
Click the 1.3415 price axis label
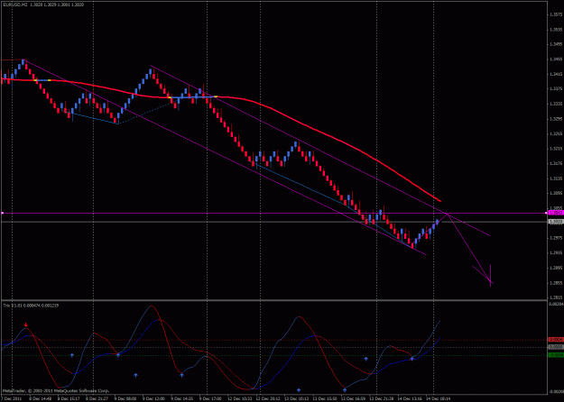click(x=556, y=74)
